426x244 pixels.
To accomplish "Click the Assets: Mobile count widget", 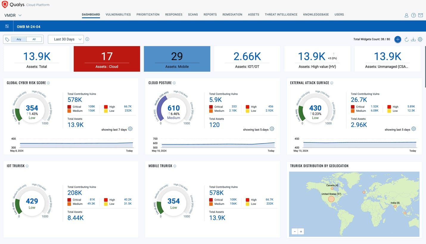I will pyautogui.click(x=177, y=59).
